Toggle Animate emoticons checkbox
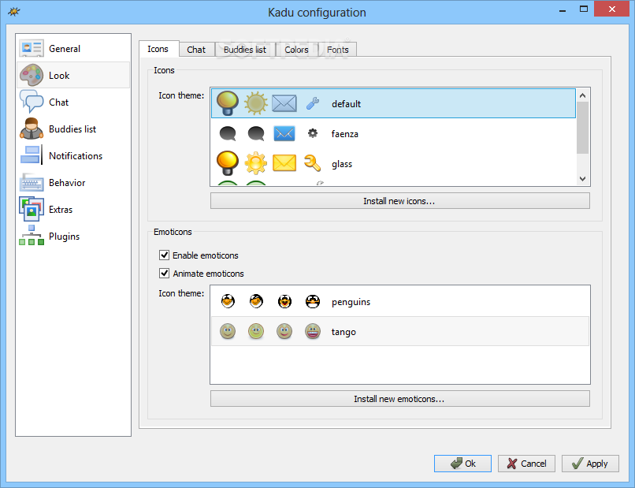Viewport: 635px width, 488px height. pos(164,274)
